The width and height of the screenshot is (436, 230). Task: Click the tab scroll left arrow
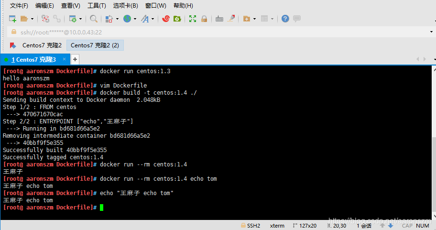(417, 59)
